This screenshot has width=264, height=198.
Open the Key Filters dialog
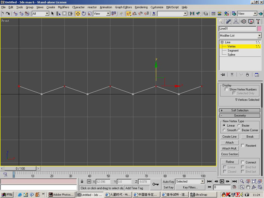[190, 187]
